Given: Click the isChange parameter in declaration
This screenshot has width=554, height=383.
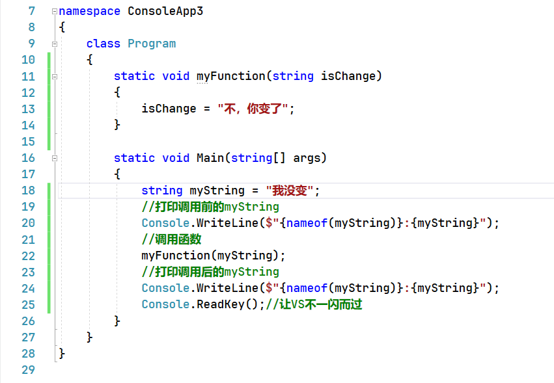Looking at the screenshot, I should click(348, 76).
